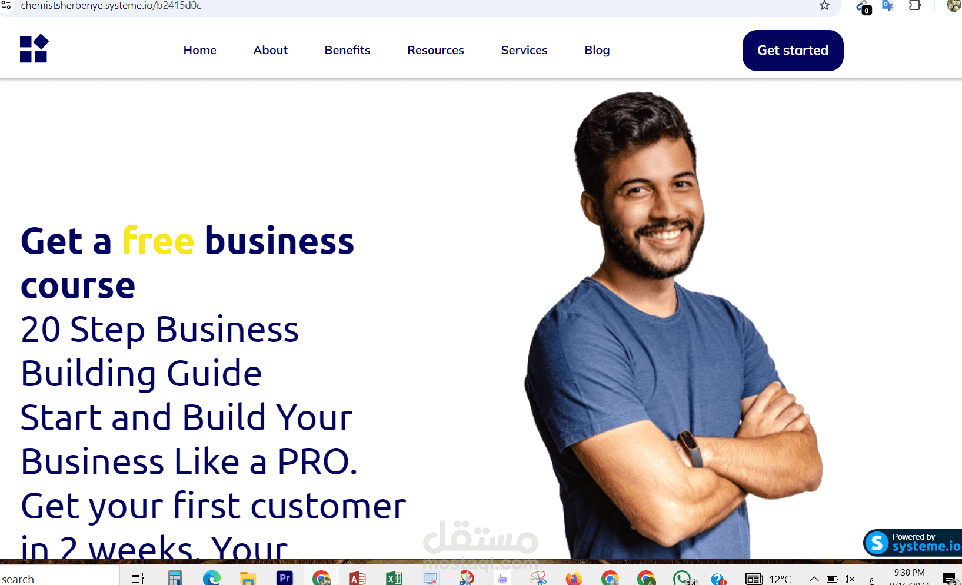Open the browser extensions puzzle icon
The image size is (962, 585).
[915, 6]
